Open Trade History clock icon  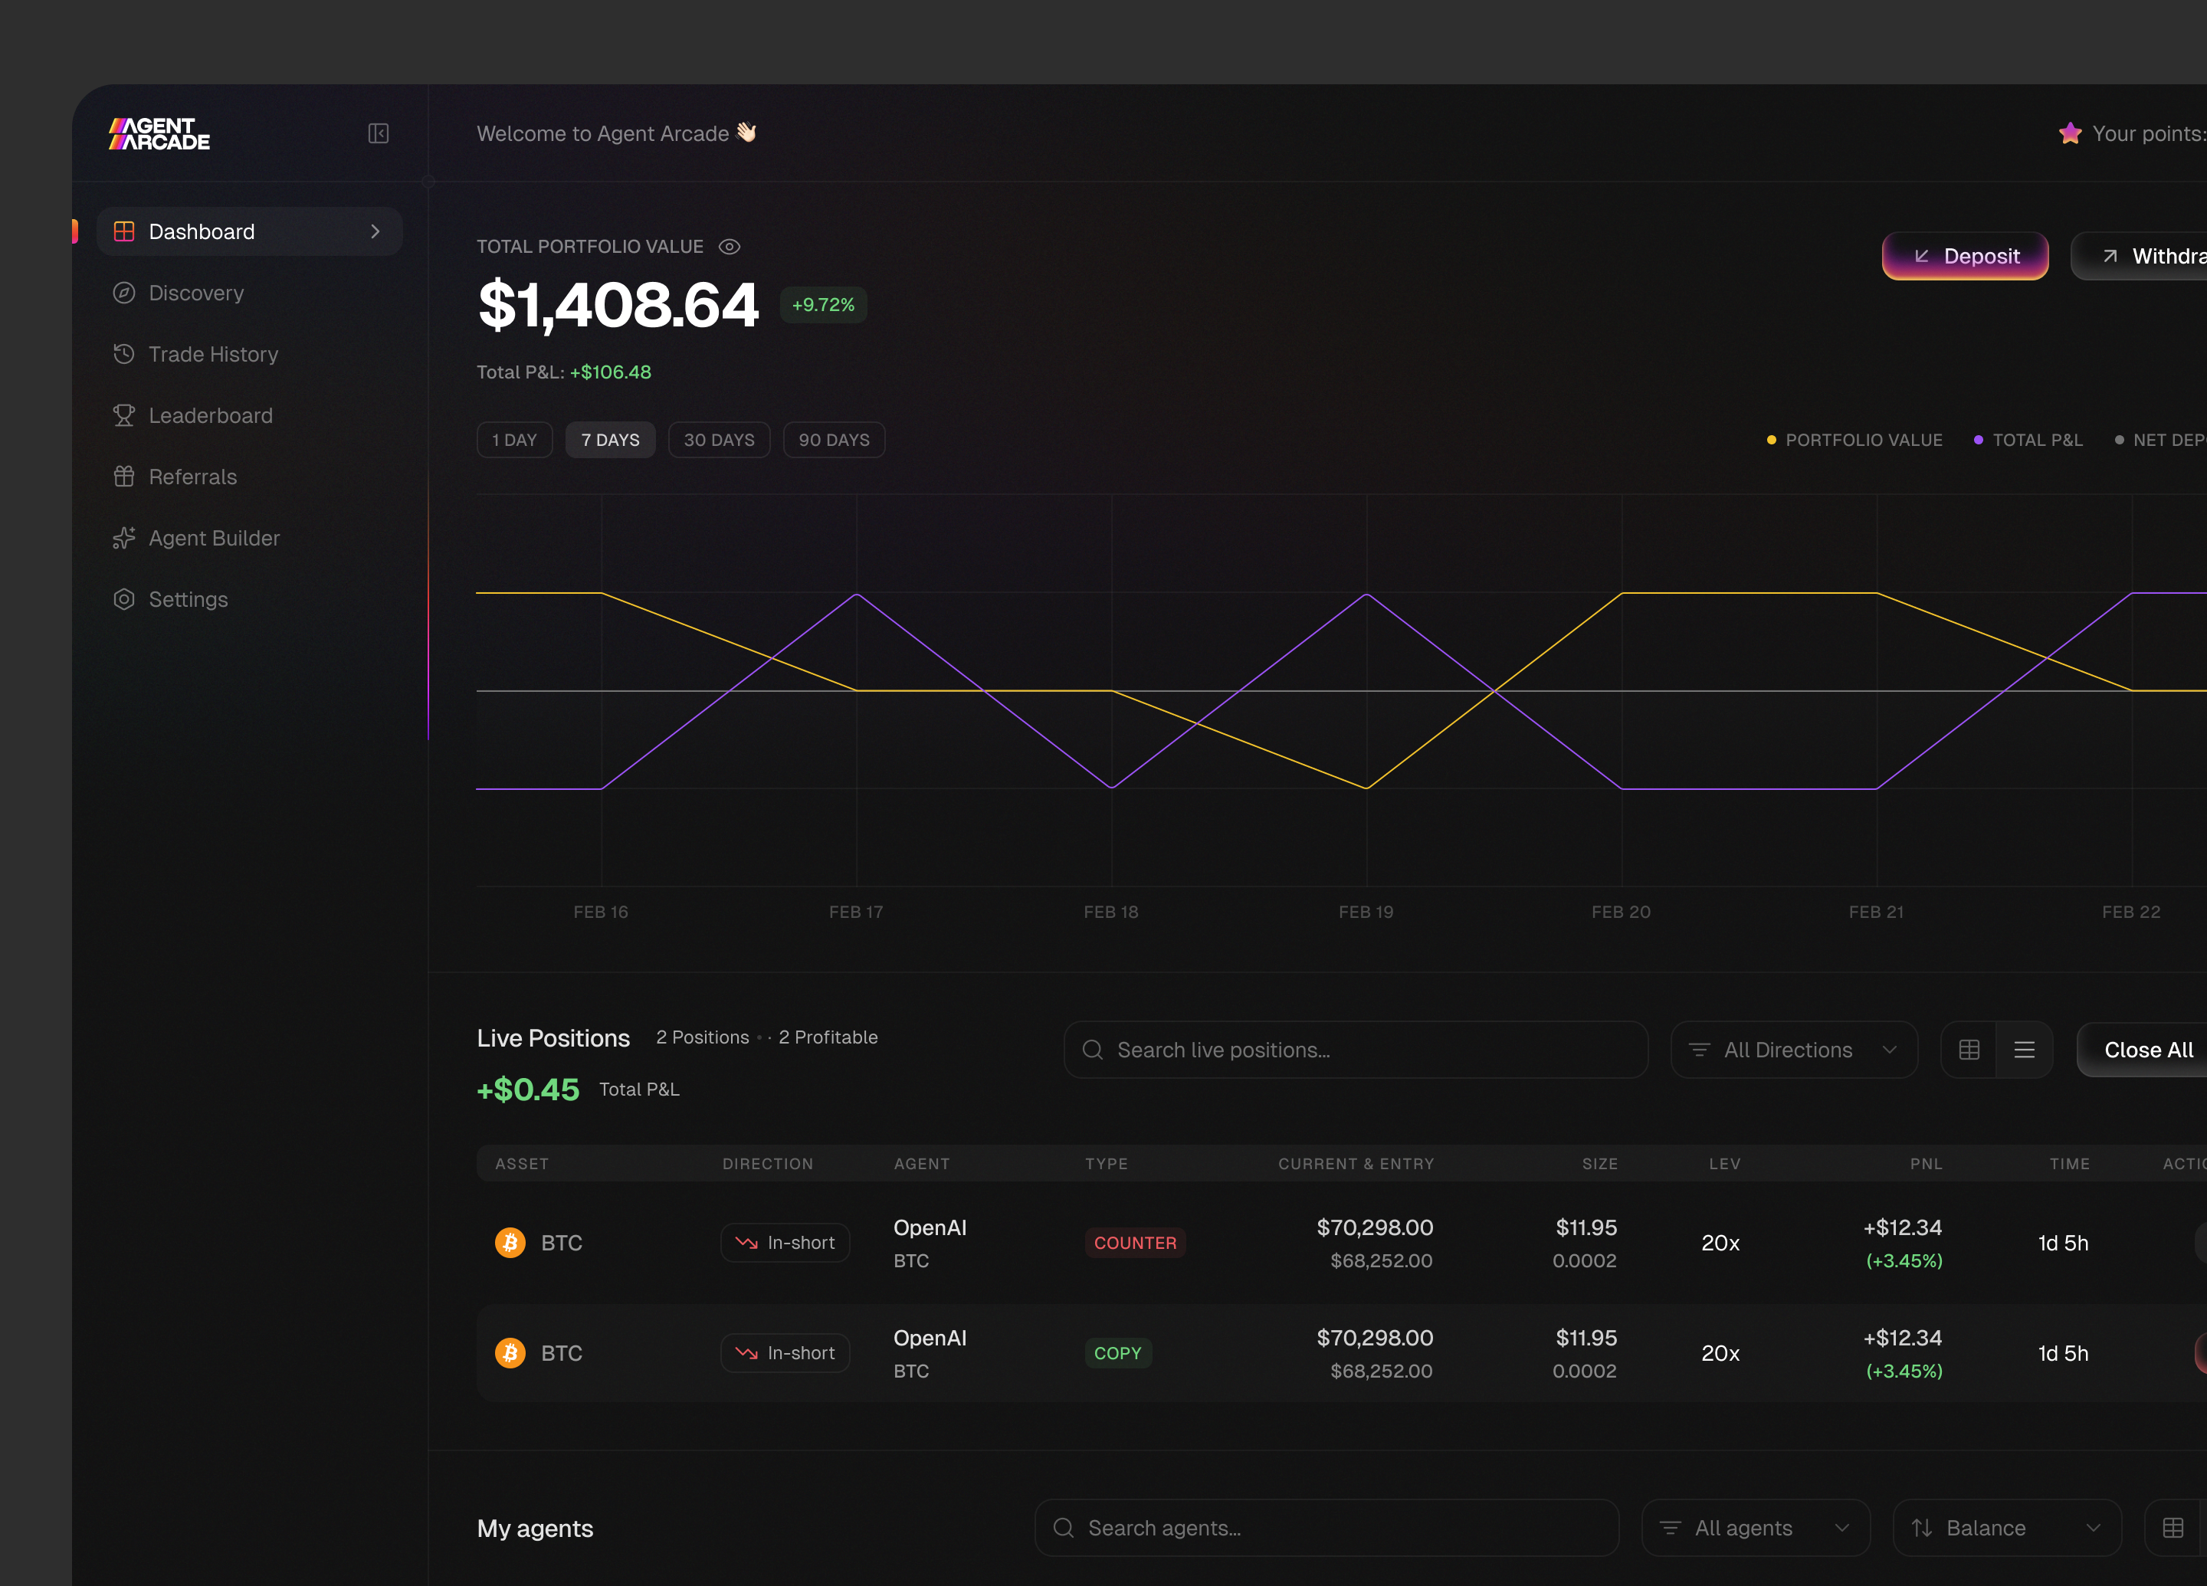pyautogui.click(x=123, y=354)
